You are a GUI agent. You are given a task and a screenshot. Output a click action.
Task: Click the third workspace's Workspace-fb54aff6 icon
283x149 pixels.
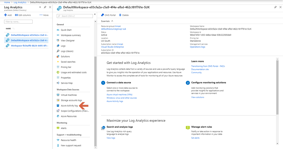point(7,46)
